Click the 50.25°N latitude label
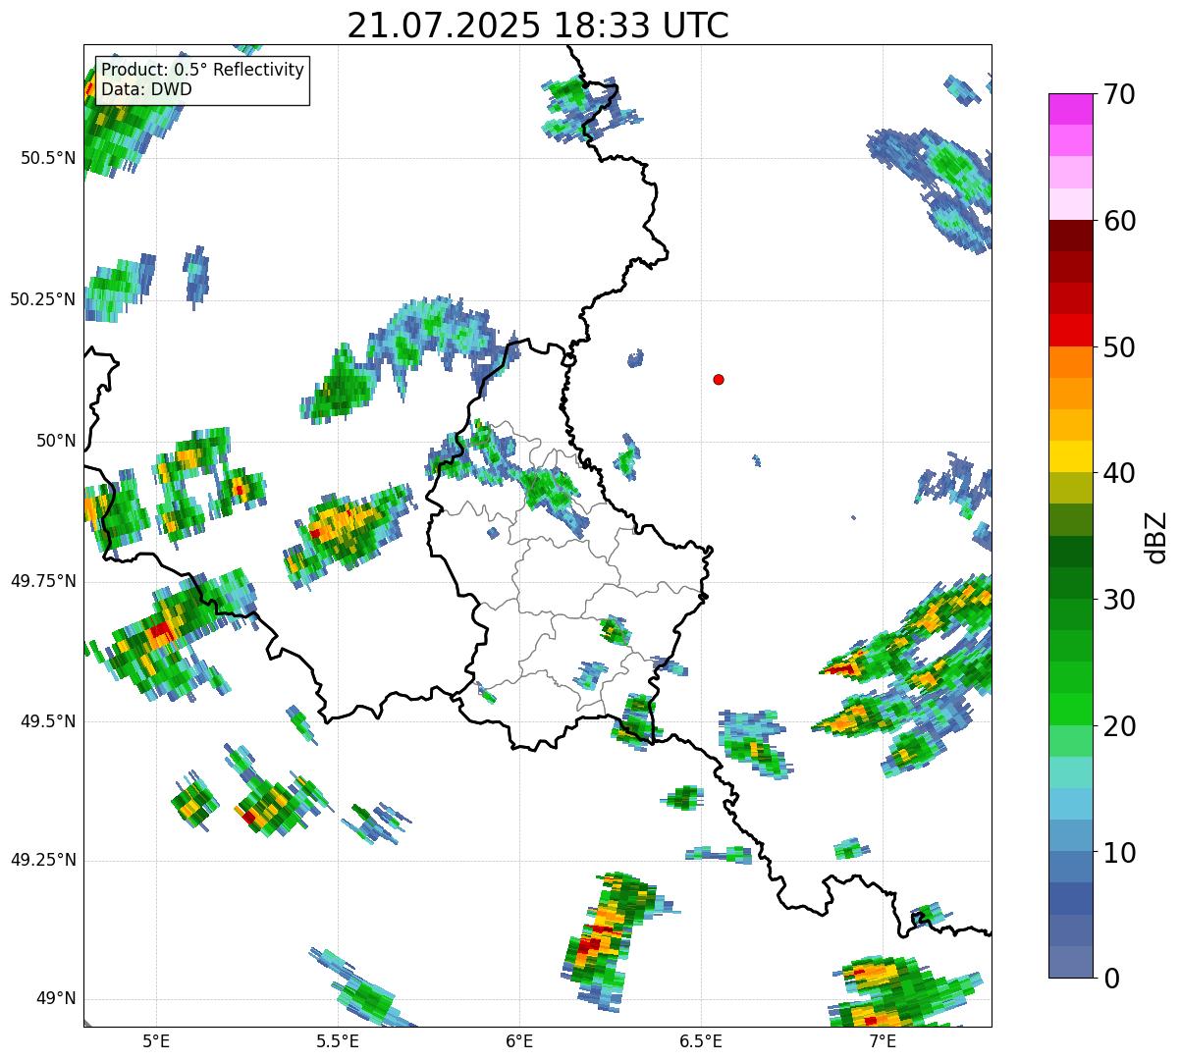 tap(43, 299)
